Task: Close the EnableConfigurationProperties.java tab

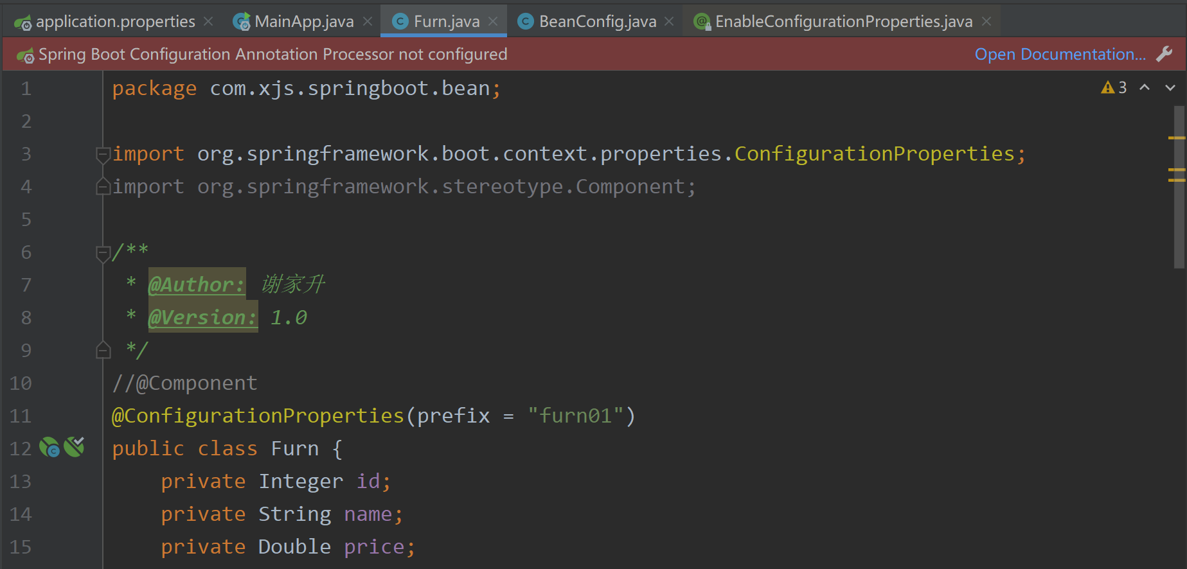Action: pos(986,22)
